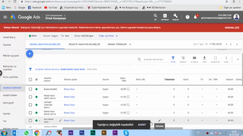Open 'Genel Bakış' in sidebar
Screen dimensions: 243x136
click(9, 37)
